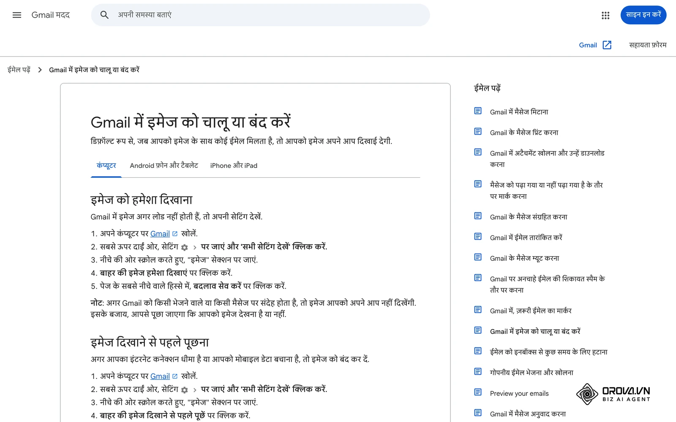Open 'Gmail में अटैचमेंट खोलना और उन्हें डाउनलोड करना' article
Screen dimensions: 676x422
[x=547, y=159]
